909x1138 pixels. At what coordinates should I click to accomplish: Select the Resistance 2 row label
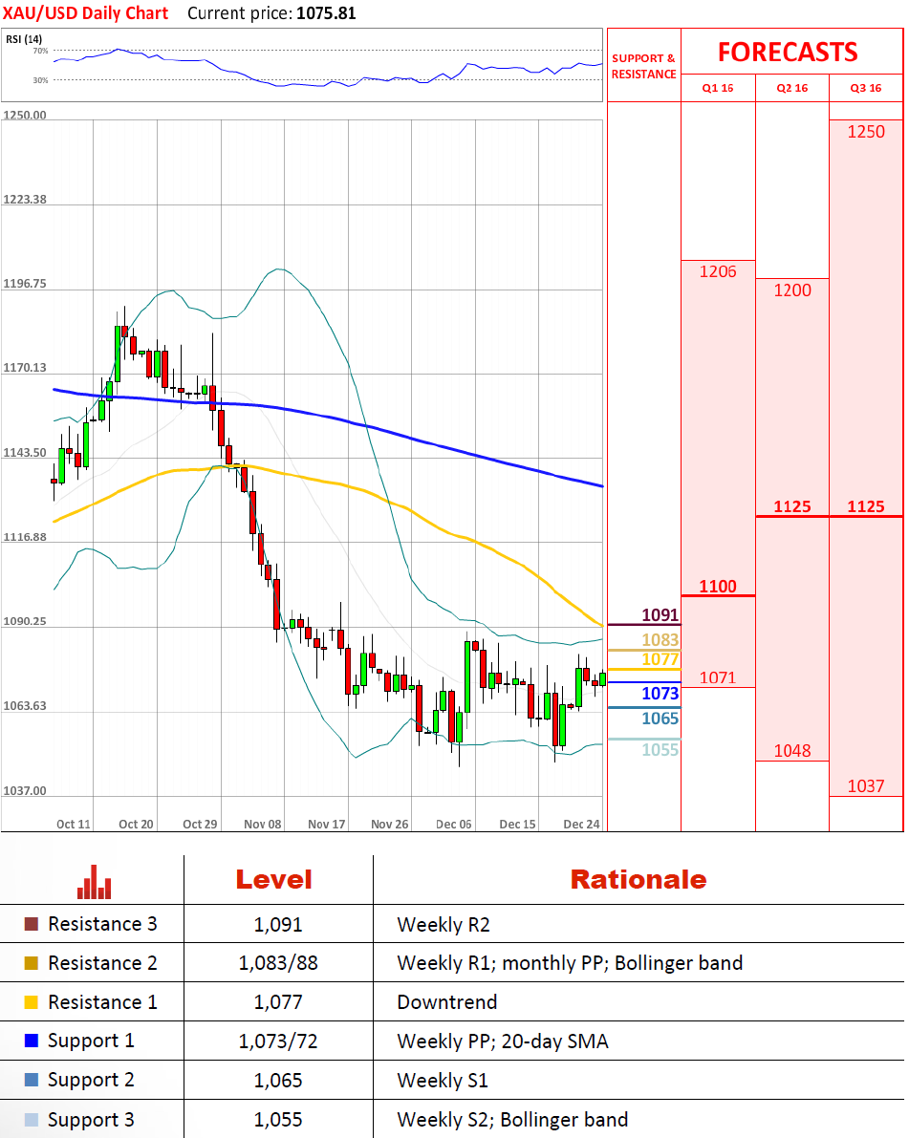click(102, 963)
